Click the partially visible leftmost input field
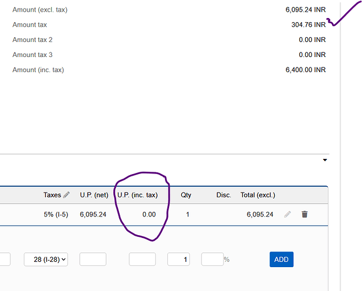 tap(5, 260)
